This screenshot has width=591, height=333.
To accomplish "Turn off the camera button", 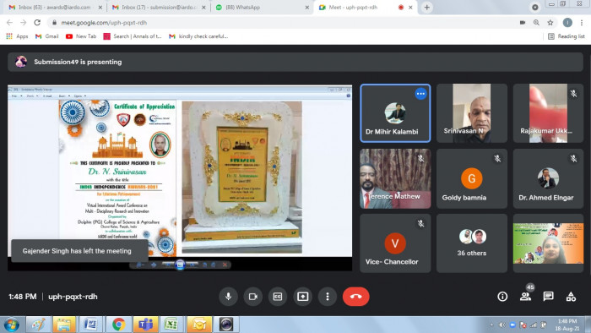I will pos(253,297).
